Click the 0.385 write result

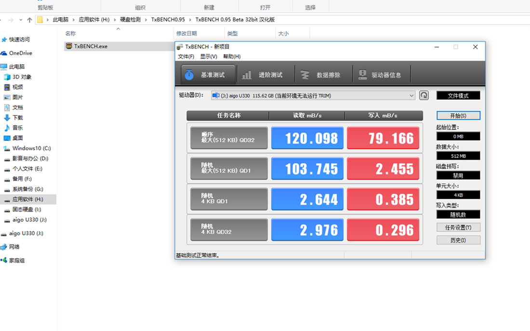click(383, 199)
